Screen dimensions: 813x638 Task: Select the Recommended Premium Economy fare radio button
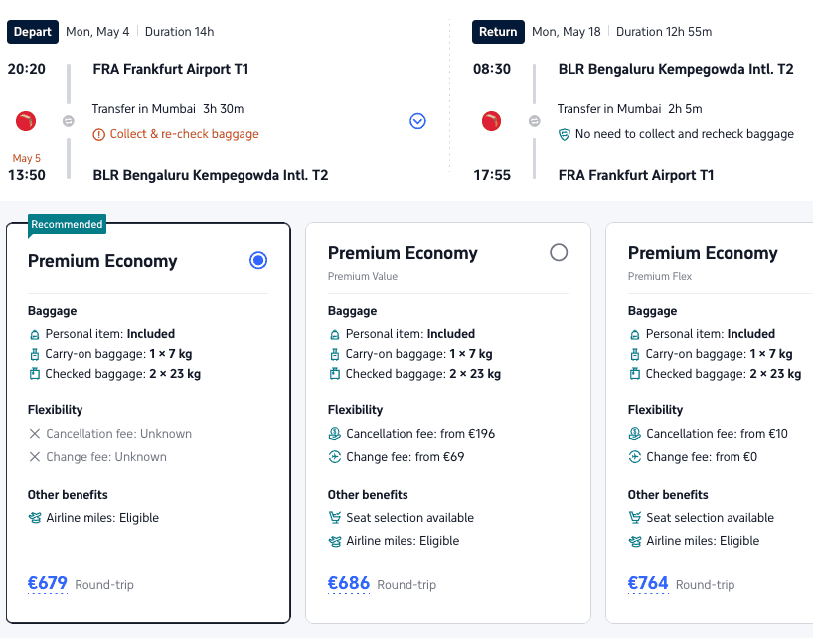258,260
